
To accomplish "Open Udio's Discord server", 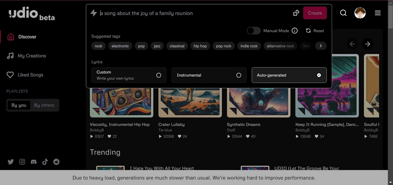I will tap(33, 162).
